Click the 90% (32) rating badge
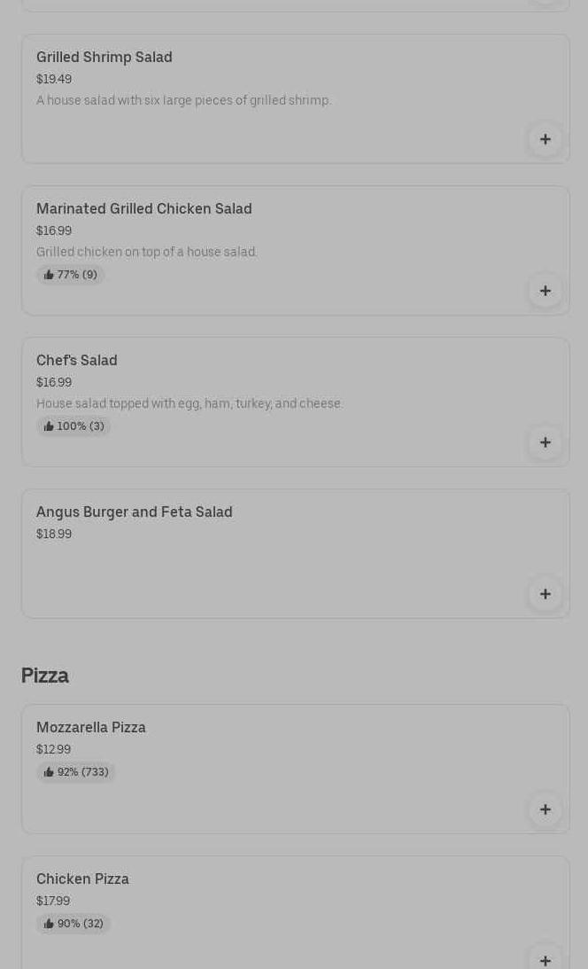Viewport: 588px width, 969px height. (73, 924)
